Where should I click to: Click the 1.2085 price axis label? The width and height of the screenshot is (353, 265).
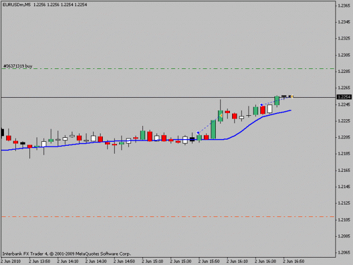coord(344,236)
